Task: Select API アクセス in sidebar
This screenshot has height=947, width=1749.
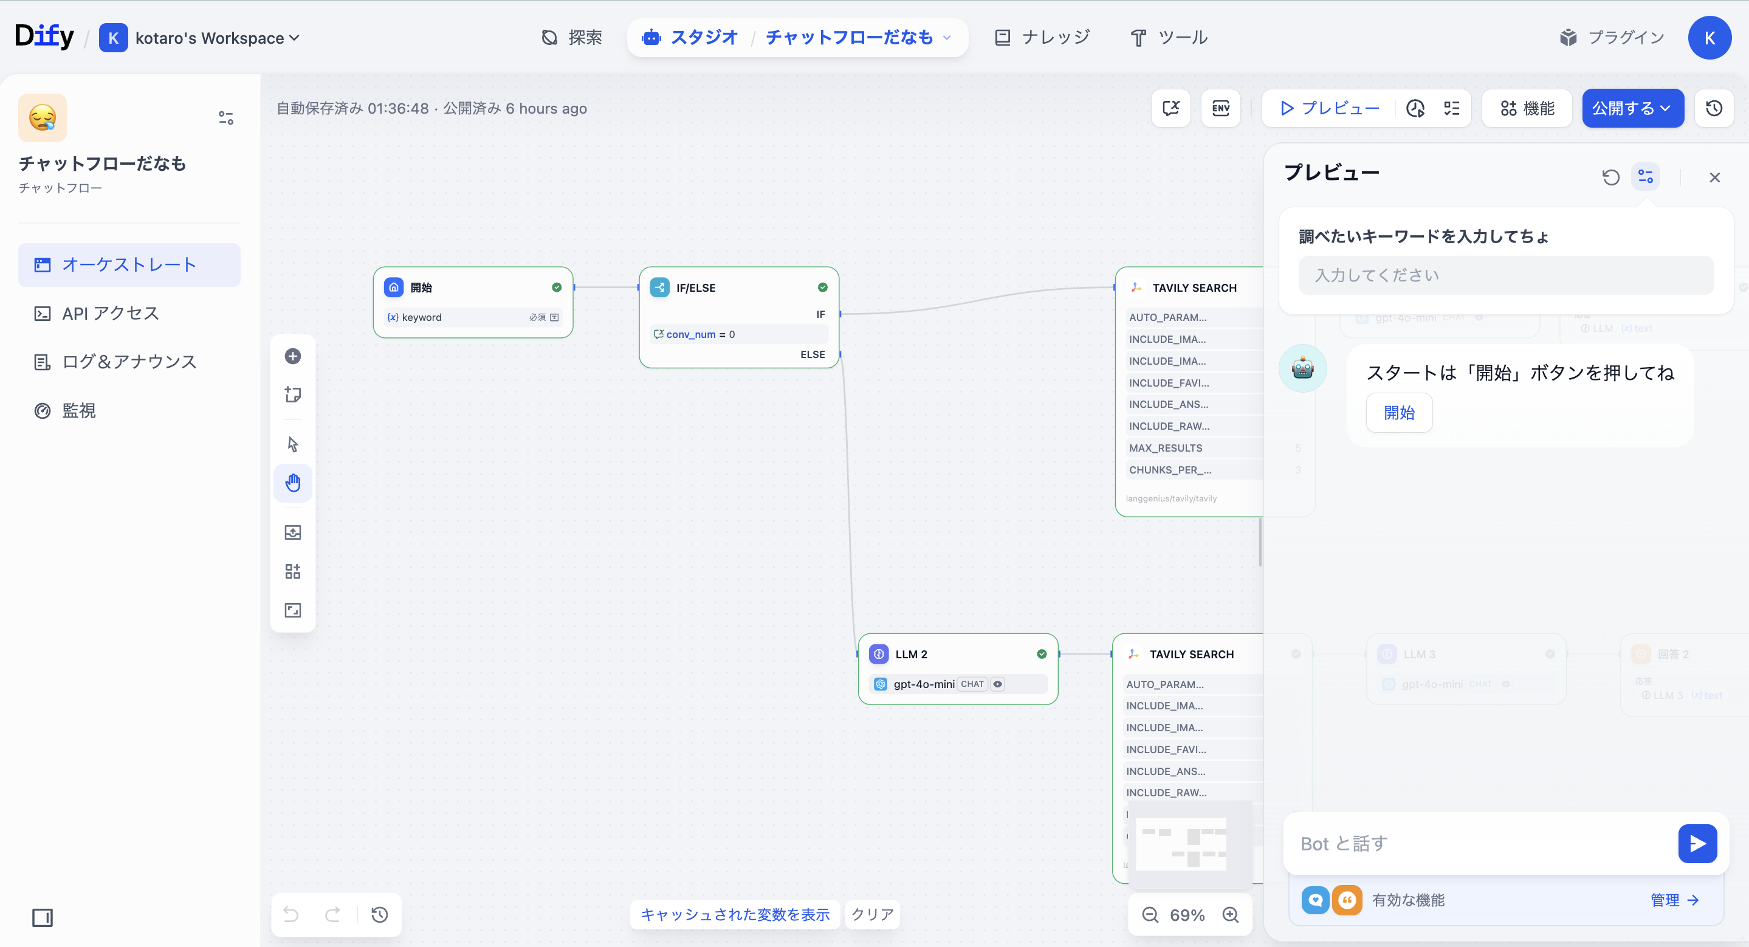Action: (x=129, y=313)
